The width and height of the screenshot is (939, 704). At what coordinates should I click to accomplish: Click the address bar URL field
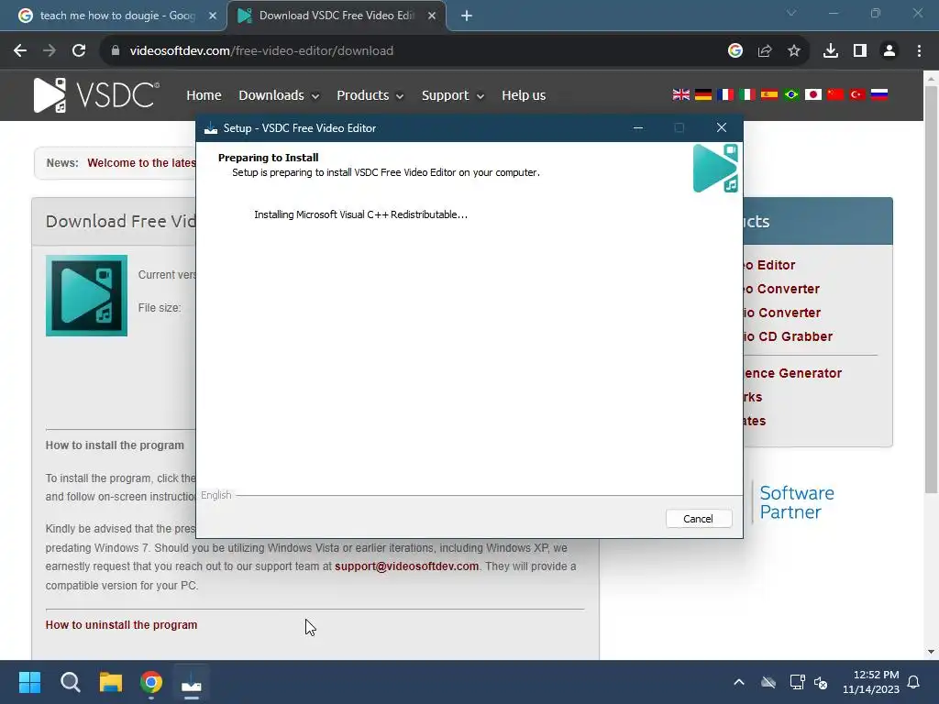click(419, 51)
